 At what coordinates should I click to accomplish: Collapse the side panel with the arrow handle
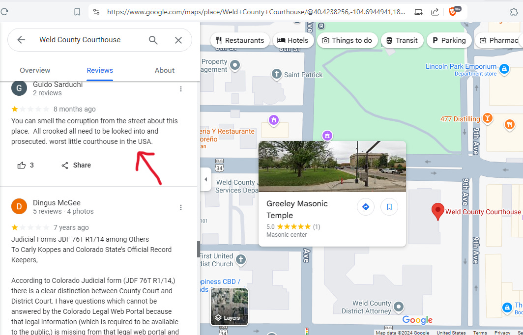coord(206,179)
